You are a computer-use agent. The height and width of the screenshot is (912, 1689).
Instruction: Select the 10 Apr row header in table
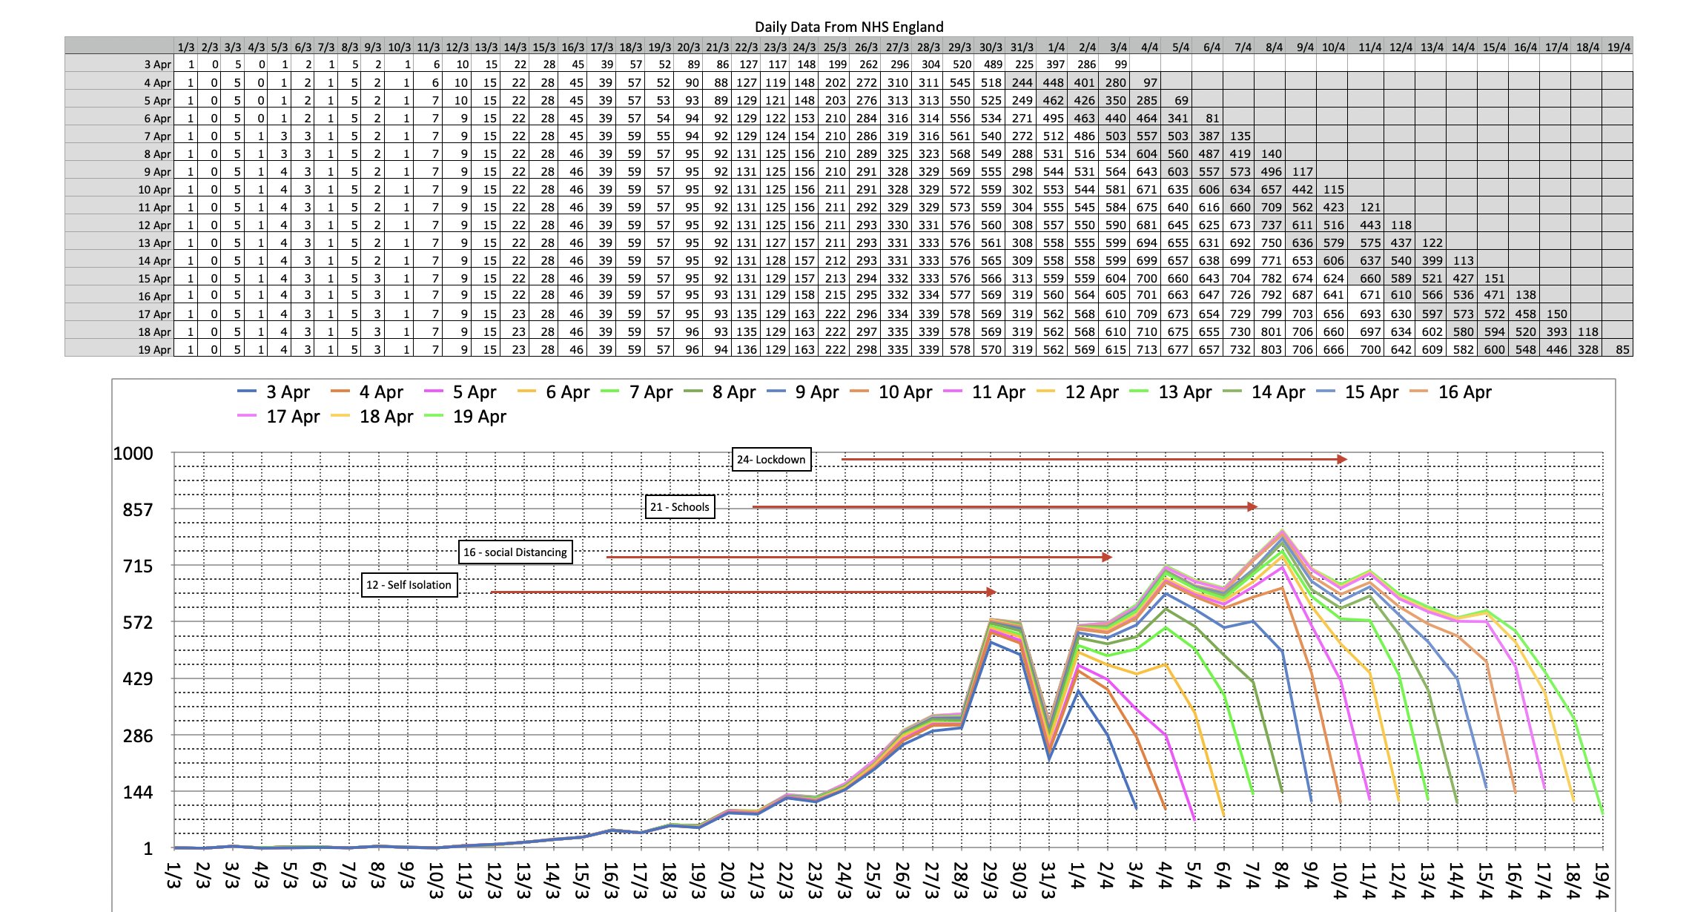coord(154,189)
